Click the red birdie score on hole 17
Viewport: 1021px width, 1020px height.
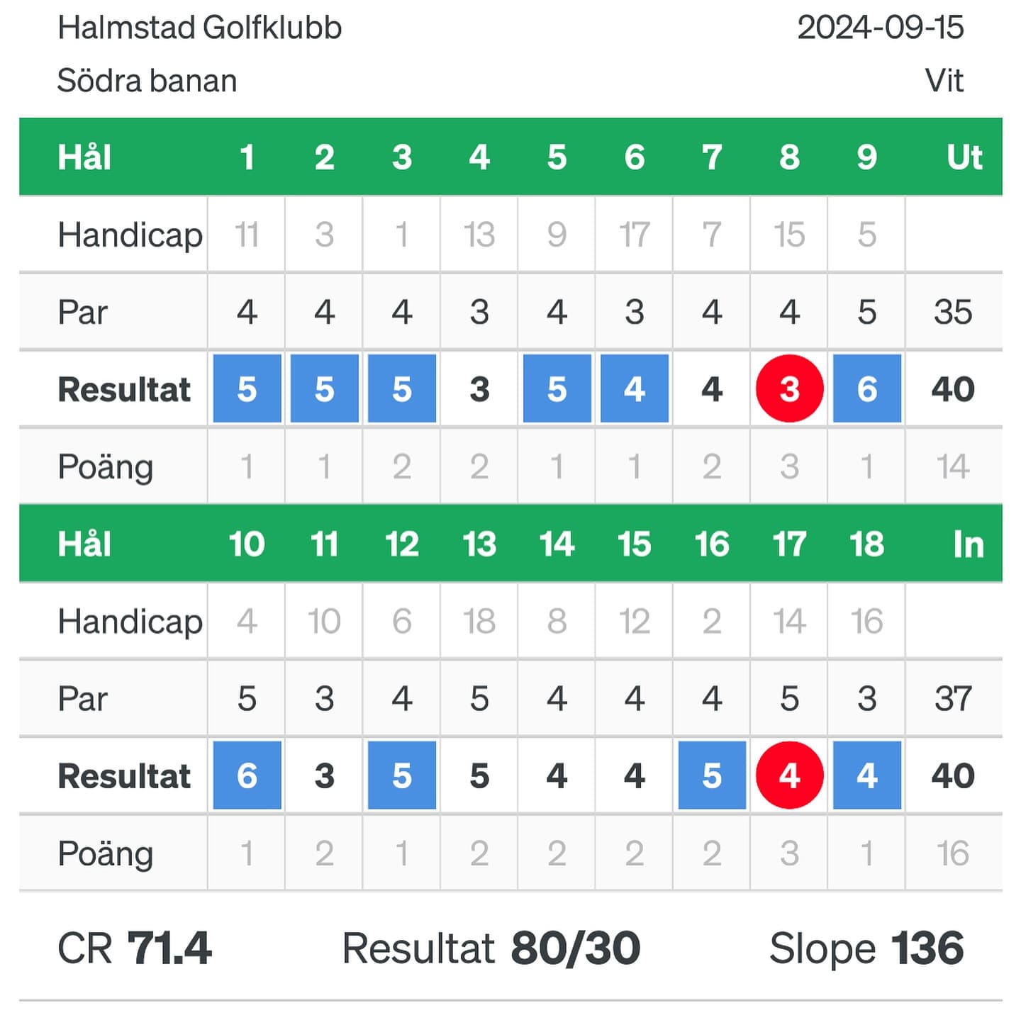[789, 775]
